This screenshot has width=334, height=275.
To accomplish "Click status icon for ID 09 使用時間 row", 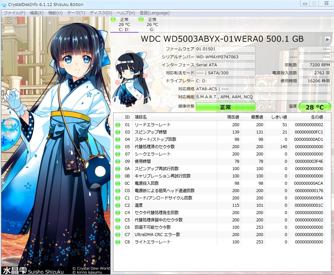I will (x=117, y=161).
